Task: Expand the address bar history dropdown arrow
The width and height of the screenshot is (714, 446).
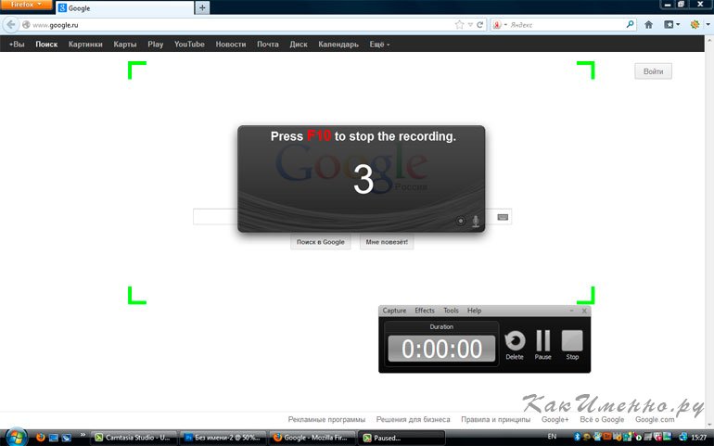Action: [470, 25]
